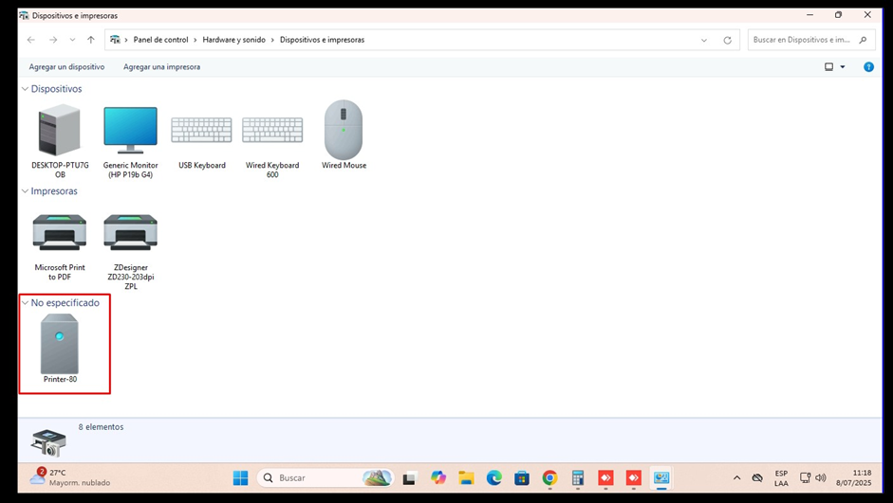Click the search box for Dispositivos e impresoras
Image resolution: width=893 pixels, height=503 pixels.
(802, 40)
